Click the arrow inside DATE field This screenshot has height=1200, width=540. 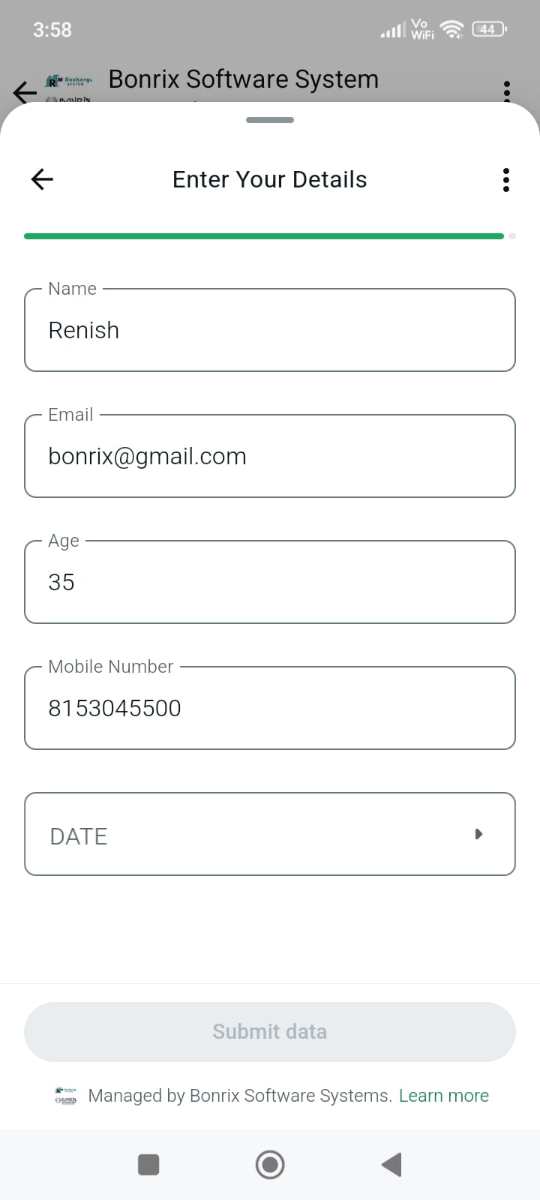pyautogui.click(x=478, y=834)
